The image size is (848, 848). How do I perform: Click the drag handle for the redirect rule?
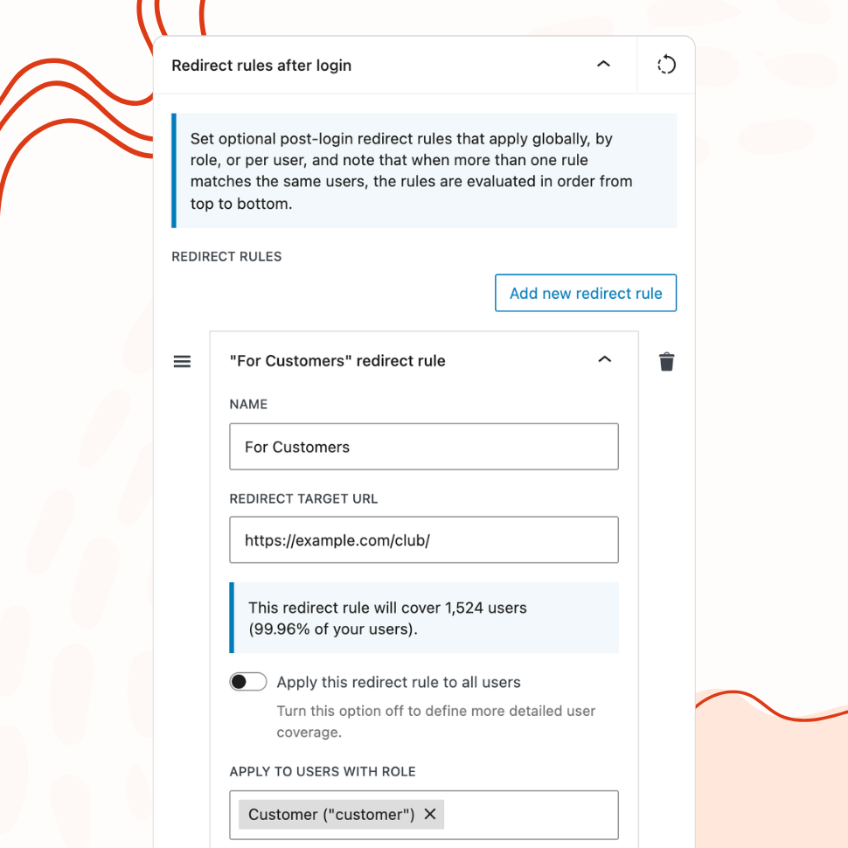click(182, 361)
